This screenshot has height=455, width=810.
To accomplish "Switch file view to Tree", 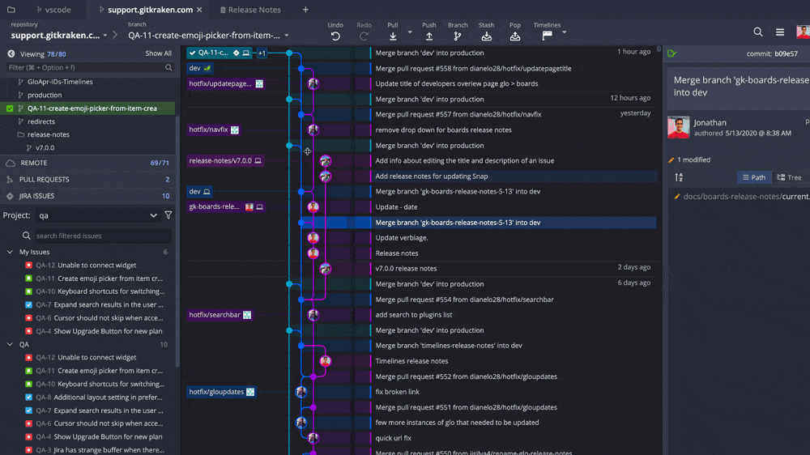I will 790,177.
